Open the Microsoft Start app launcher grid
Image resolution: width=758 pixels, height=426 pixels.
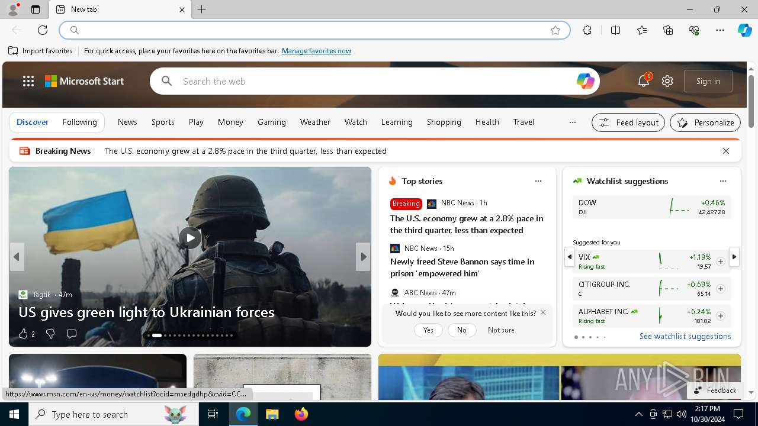[x=28, y=81]
